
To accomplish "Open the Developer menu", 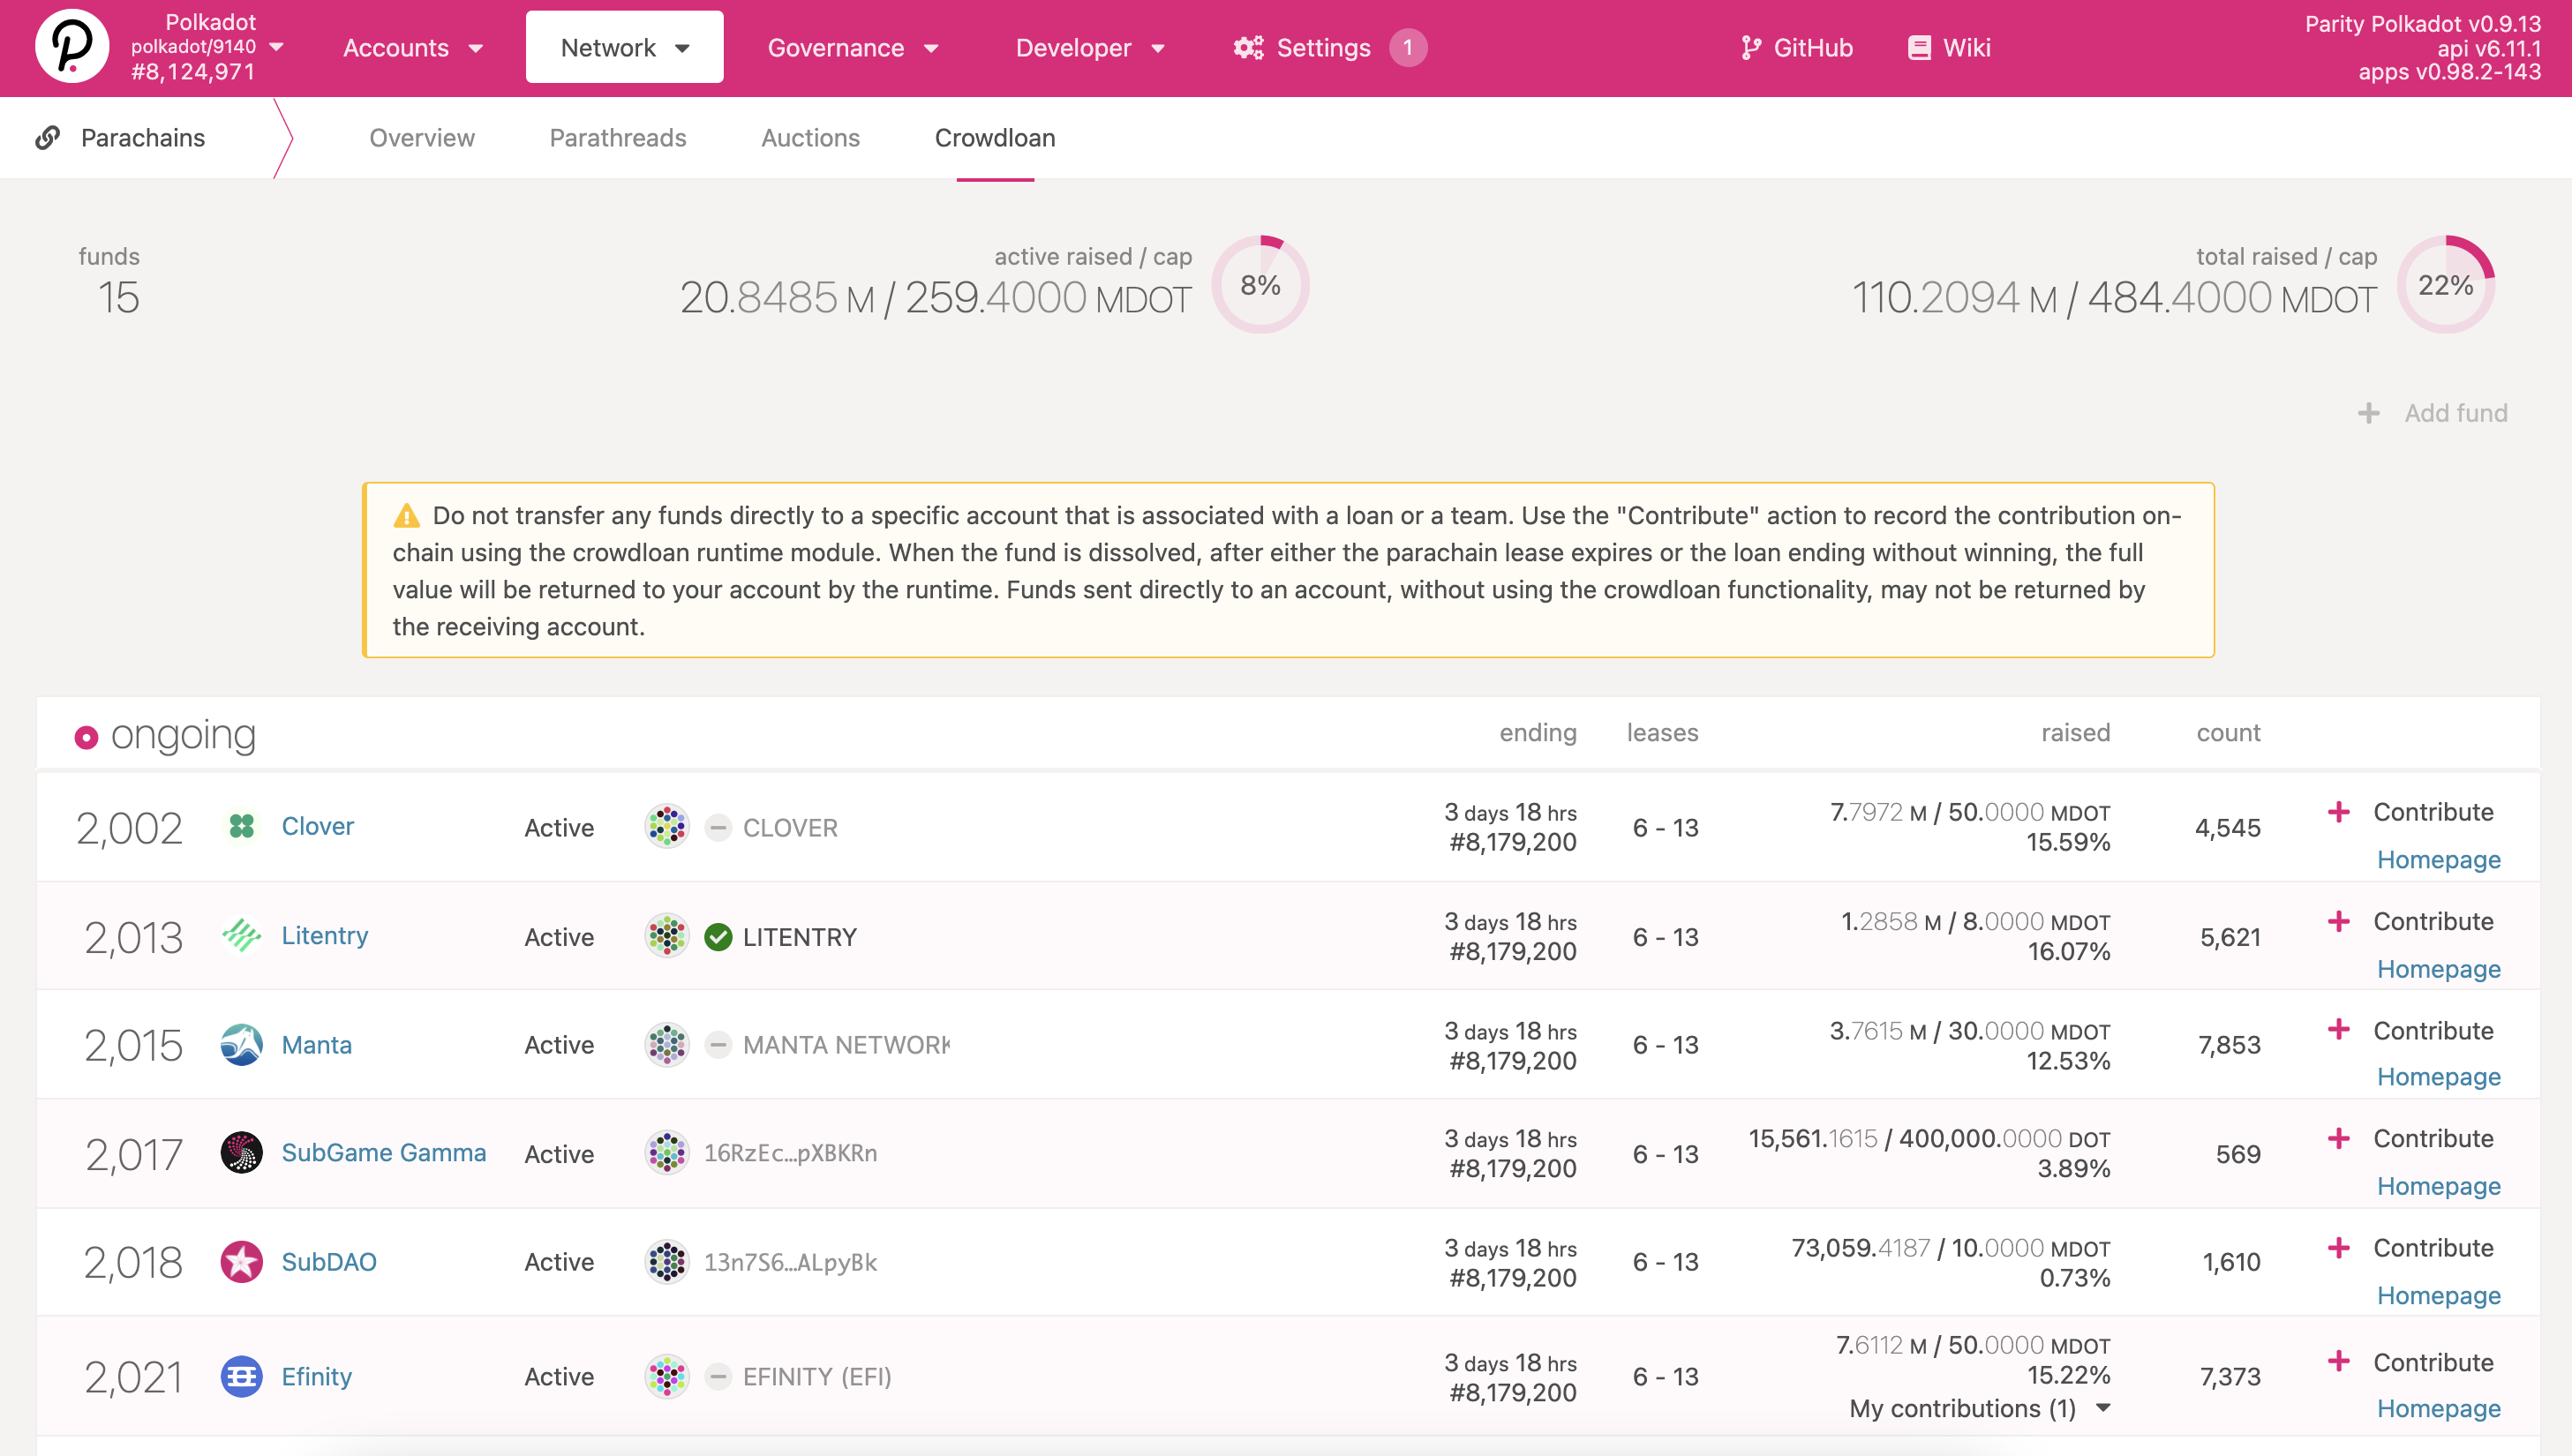I will 1091,47.
